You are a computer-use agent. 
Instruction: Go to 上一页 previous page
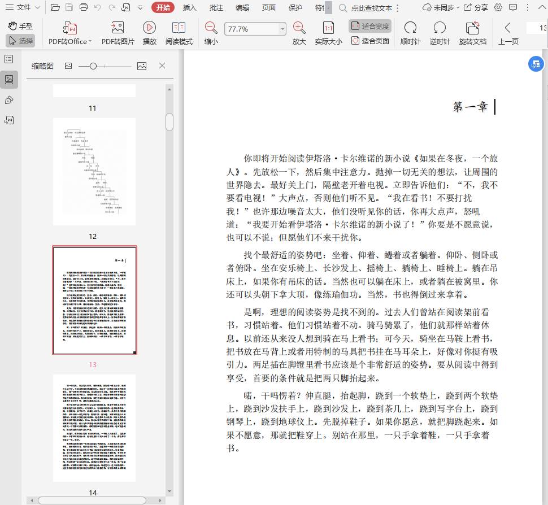(x=508, y=33)
